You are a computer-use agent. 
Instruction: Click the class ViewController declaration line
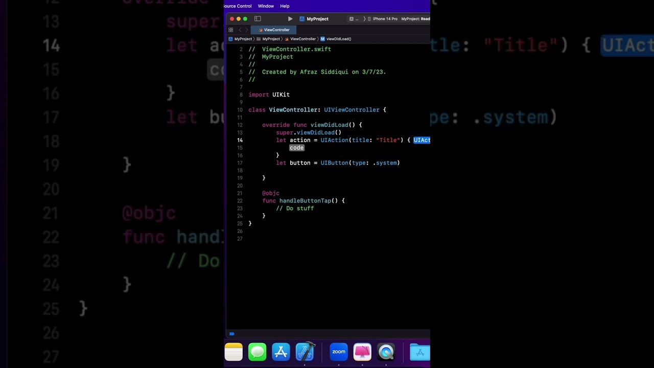(x=317, y=110)
